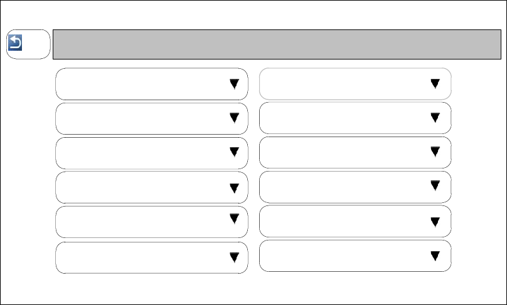The width and height of the screenshot is (507, 305).
Task: Open the bottom right-column dropdown arrow
Action: coord(435,255)
